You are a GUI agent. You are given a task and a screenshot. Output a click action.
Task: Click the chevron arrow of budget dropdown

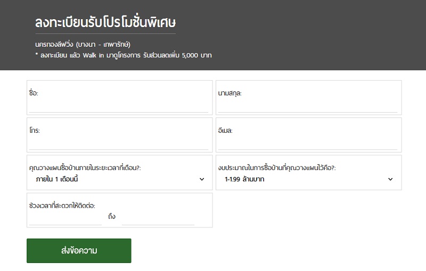pyautogui.click(x=390, y=179)
